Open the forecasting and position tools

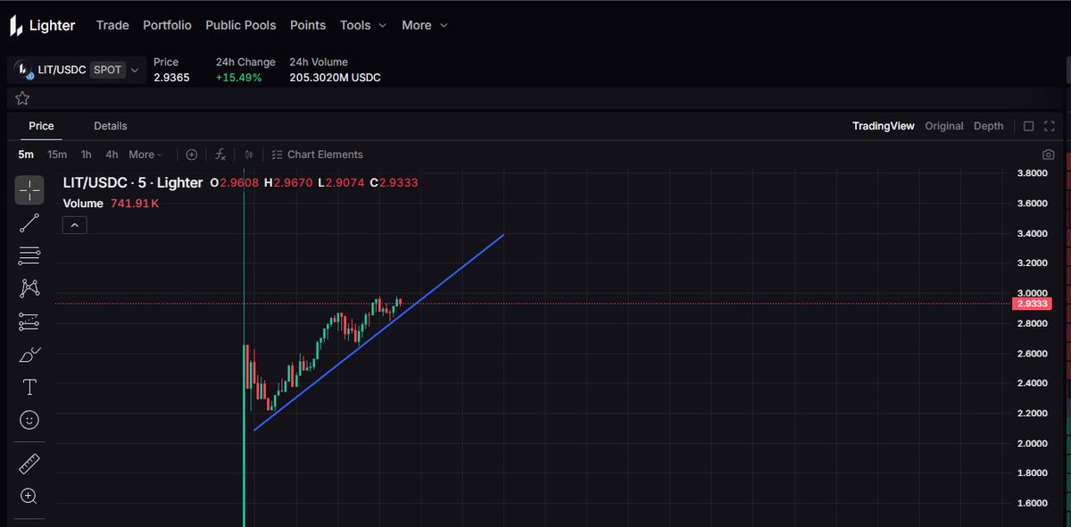pyautogui.click(x=29, y=321)
